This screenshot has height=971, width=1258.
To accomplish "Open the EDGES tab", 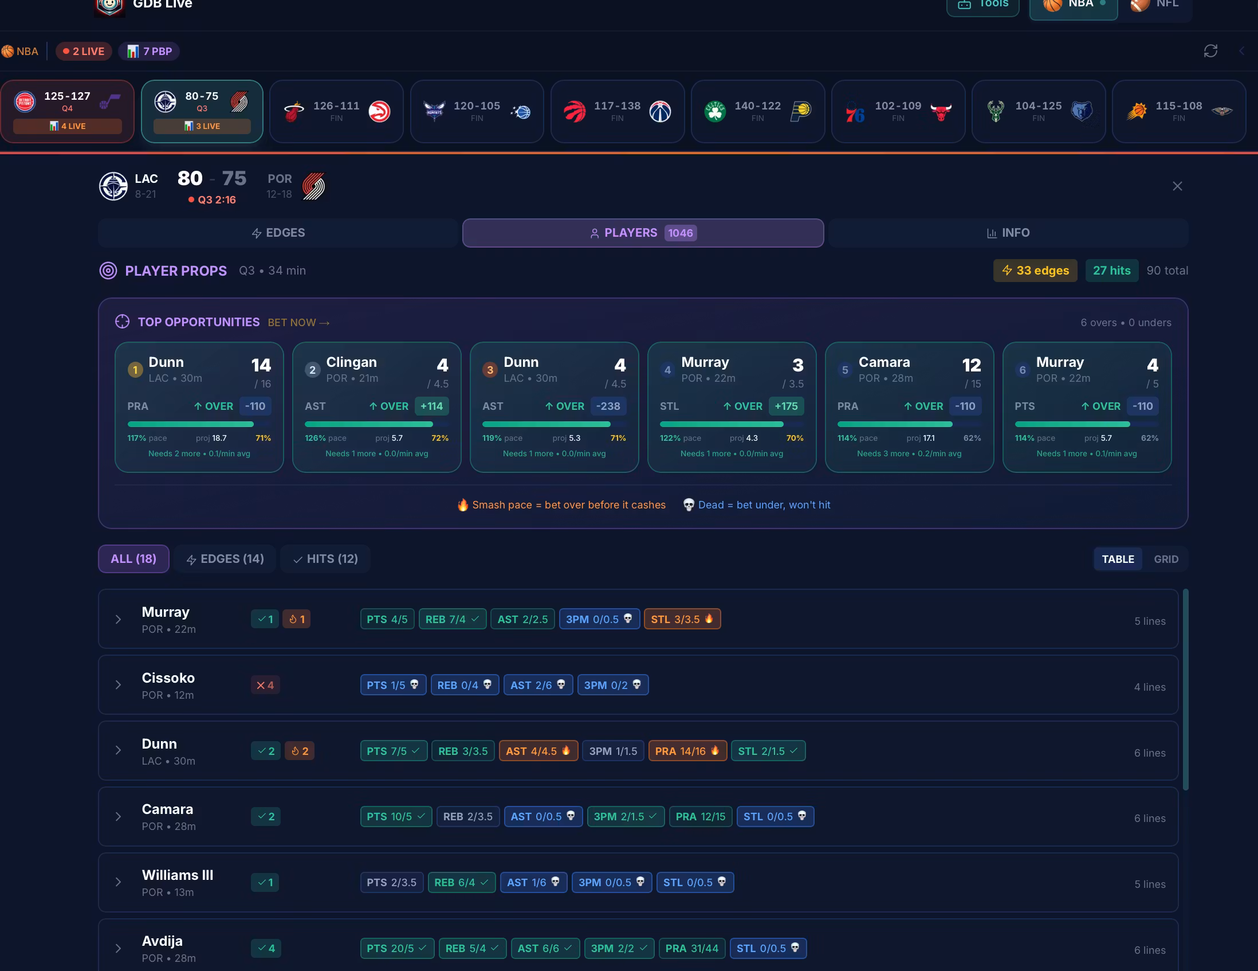I will (278, 233).
